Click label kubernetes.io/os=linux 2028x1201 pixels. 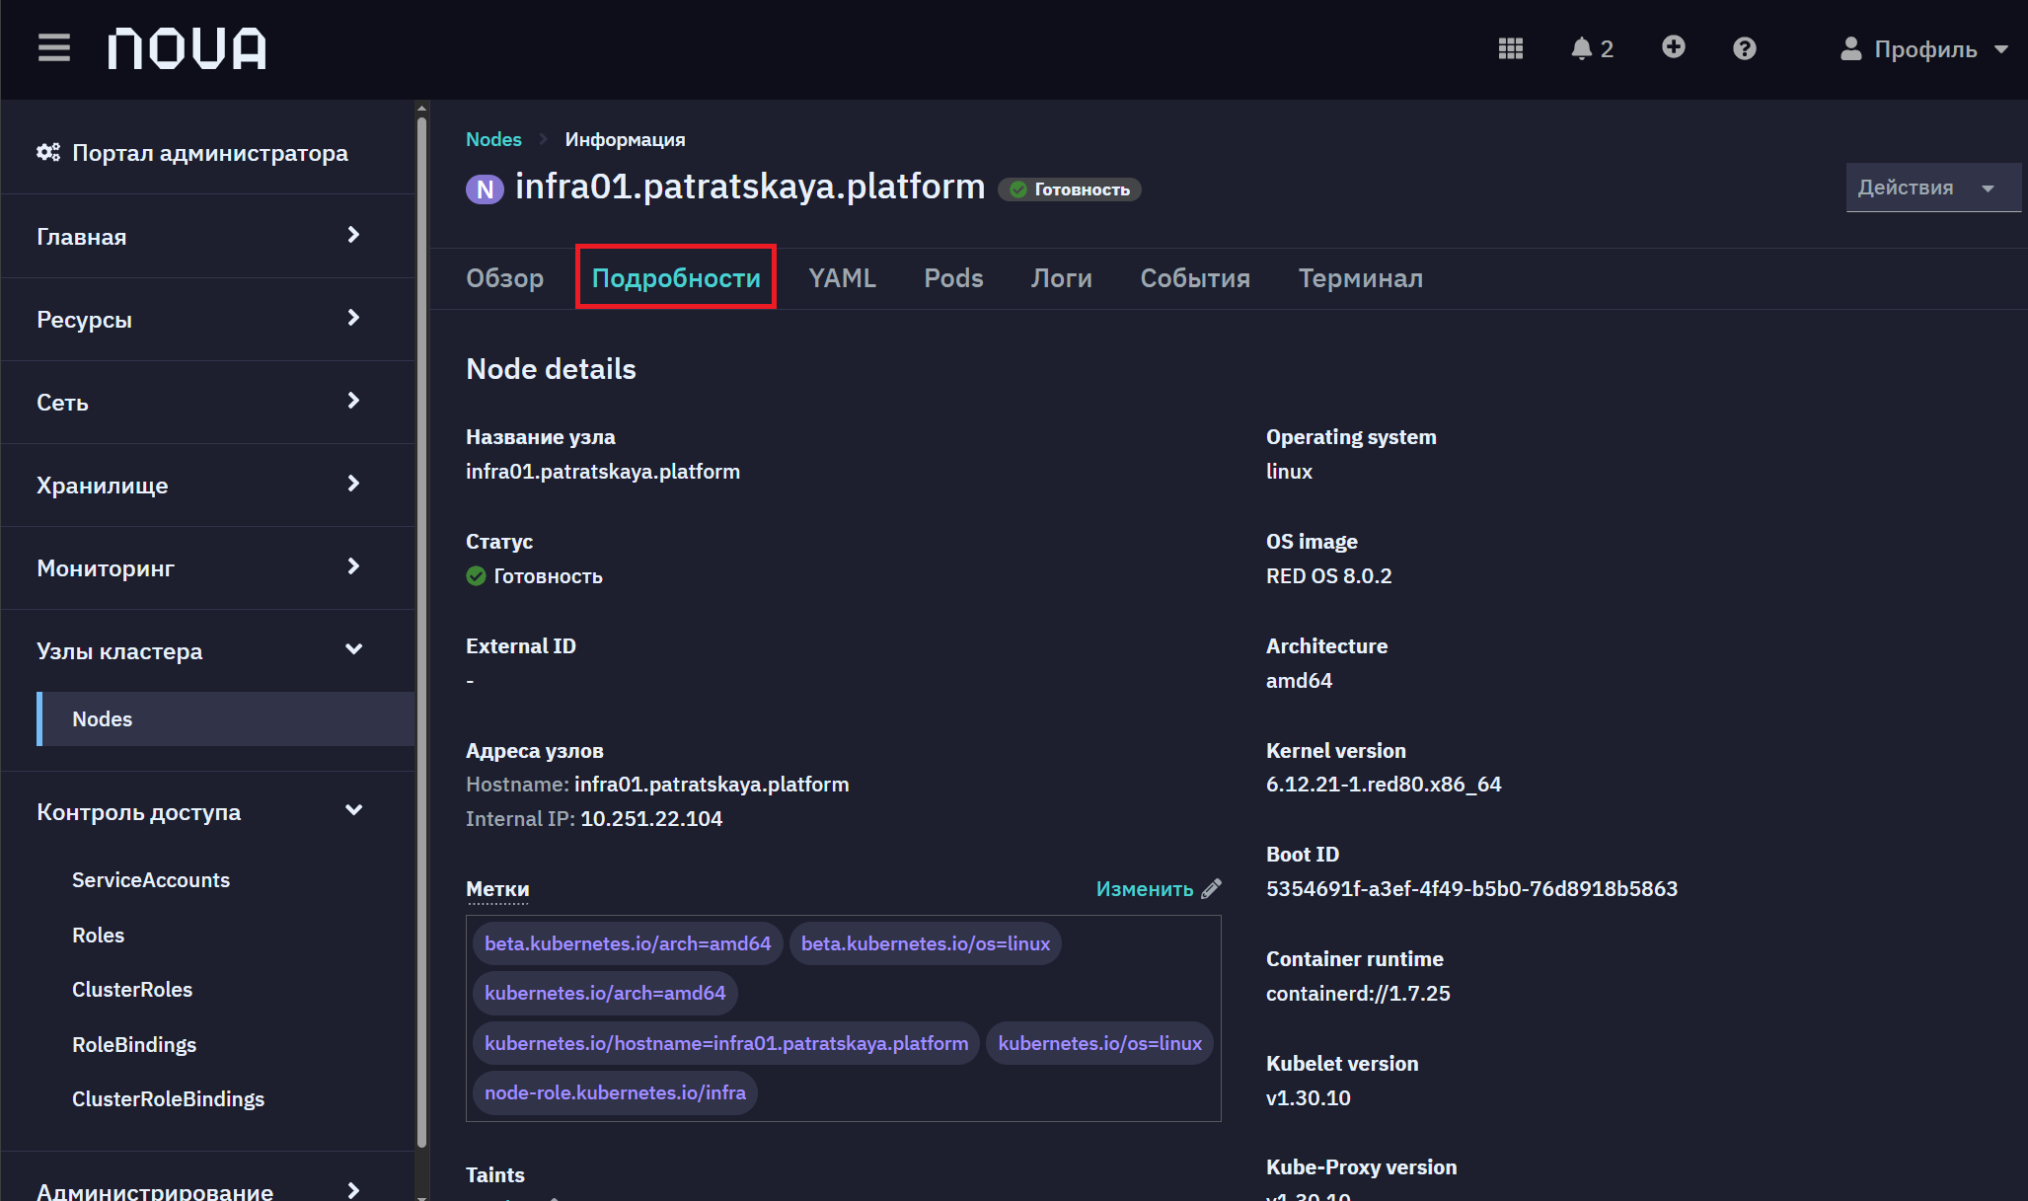click(x=1099, y=1043)
